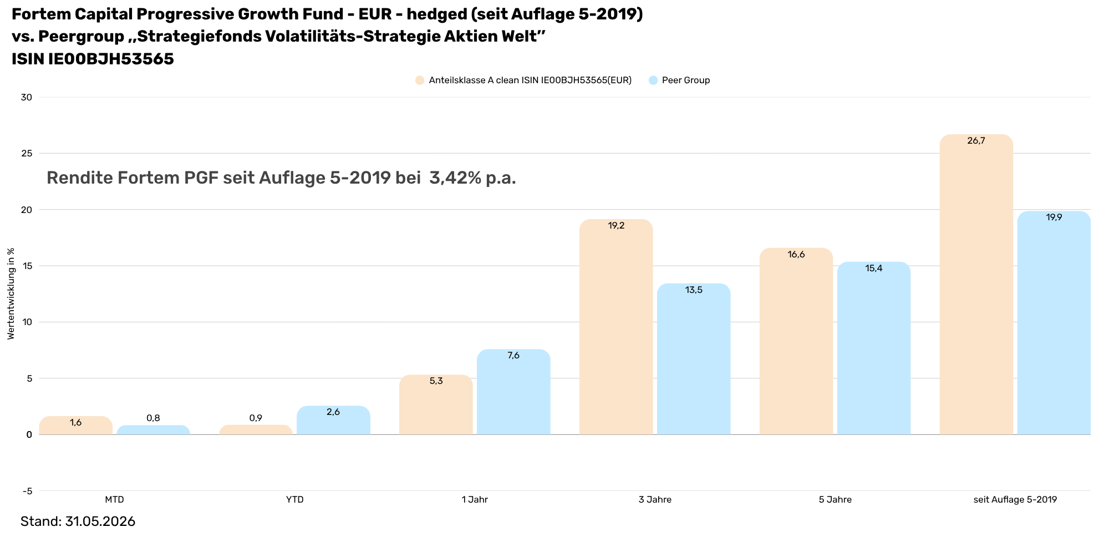Click the peach MTD bar valued 1,6
1099x537 pixels.
[x=76, y=425]
